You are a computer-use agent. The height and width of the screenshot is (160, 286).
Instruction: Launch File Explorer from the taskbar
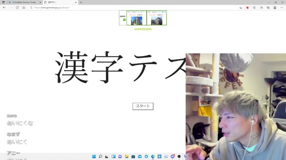click(126, 156)
